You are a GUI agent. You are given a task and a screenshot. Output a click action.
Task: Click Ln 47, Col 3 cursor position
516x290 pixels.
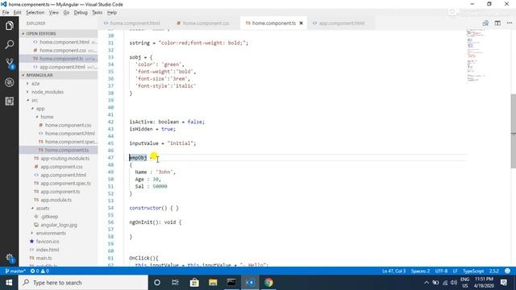(393, 271)
